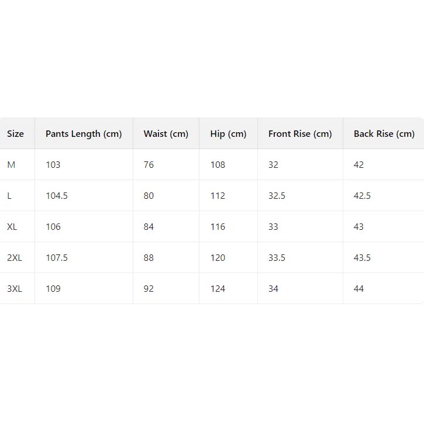
Task: Click the Back Rise (cm) header
Action: click(x=384, y=134)
